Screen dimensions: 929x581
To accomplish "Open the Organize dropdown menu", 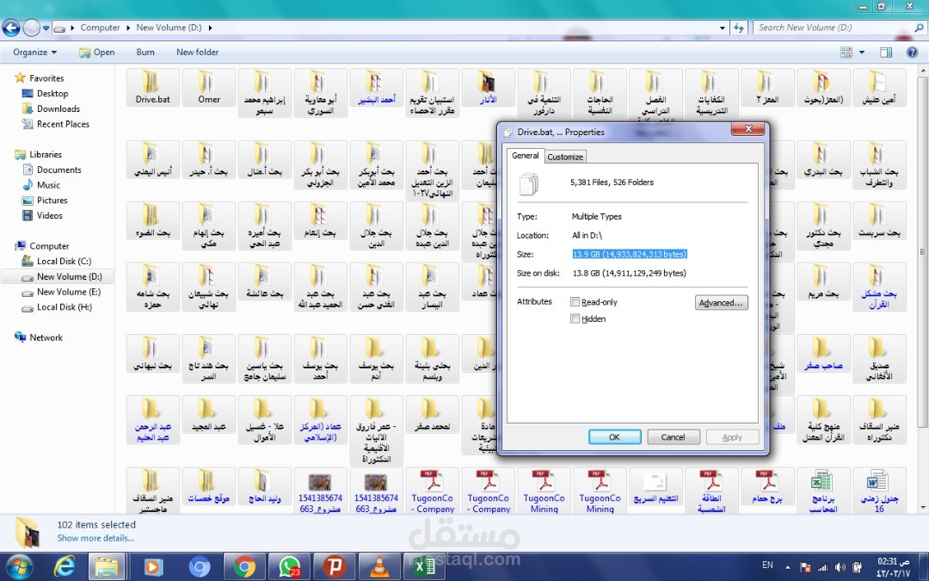I will (x=35, y=53).
